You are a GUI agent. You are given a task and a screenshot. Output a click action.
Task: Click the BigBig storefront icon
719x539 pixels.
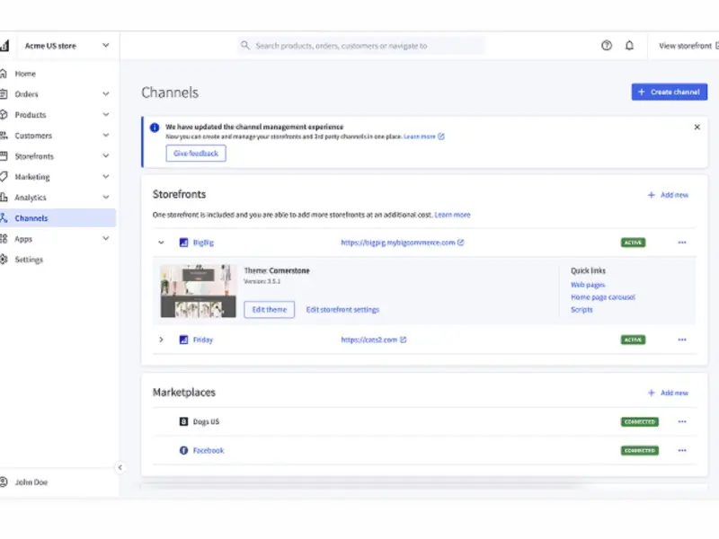pos(183,243)
